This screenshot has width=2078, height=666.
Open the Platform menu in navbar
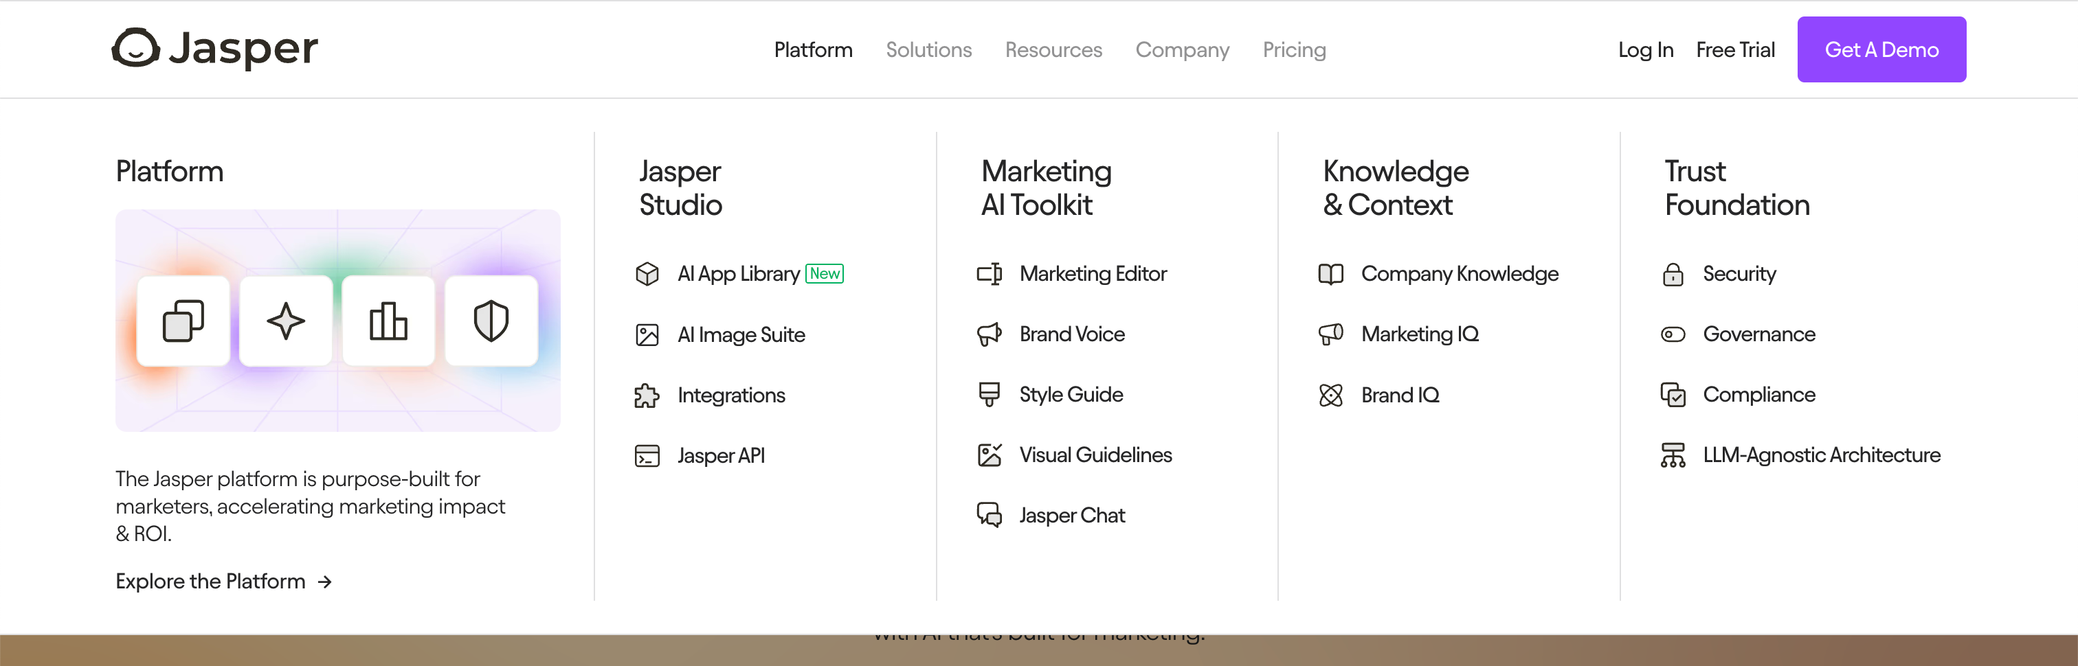tap(813, 50)
